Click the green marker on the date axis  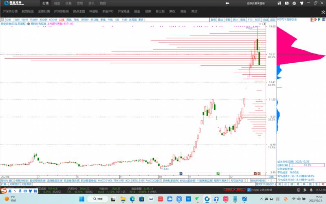coord(218,173)
